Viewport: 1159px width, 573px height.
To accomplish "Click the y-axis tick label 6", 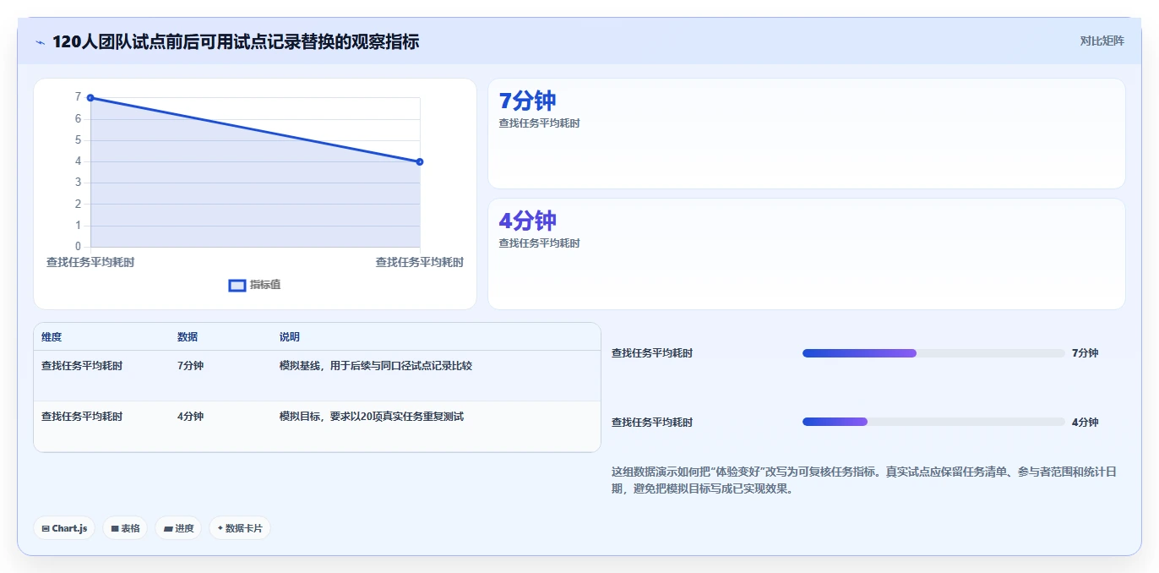I will click(x=78, y=118).
